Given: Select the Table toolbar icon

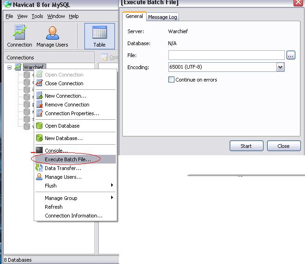Looking at the screenshot, I should tap(100, 34).
